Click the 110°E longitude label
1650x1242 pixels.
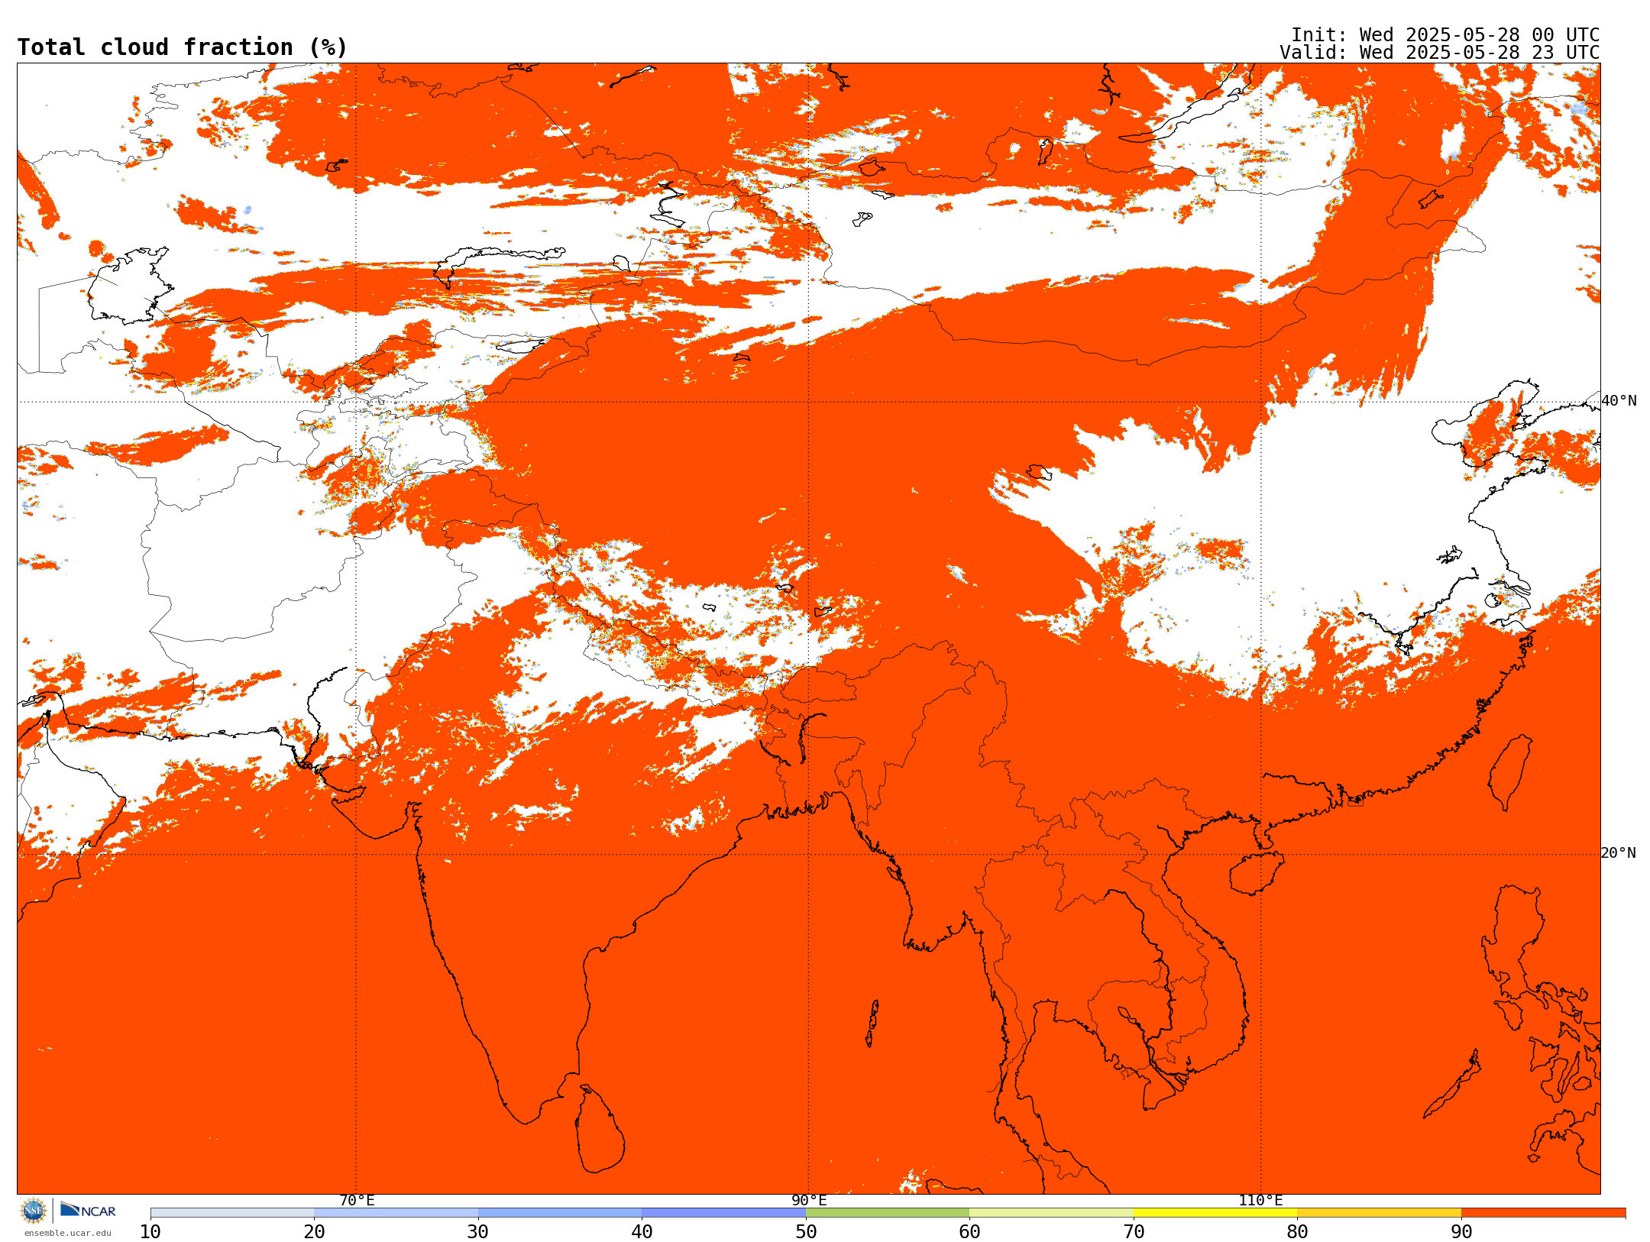tap(1260, 1200)
